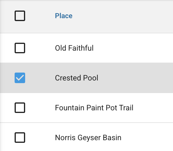
Task: Click the word Faithful in the first row
Action: click(x=81, y=48)
